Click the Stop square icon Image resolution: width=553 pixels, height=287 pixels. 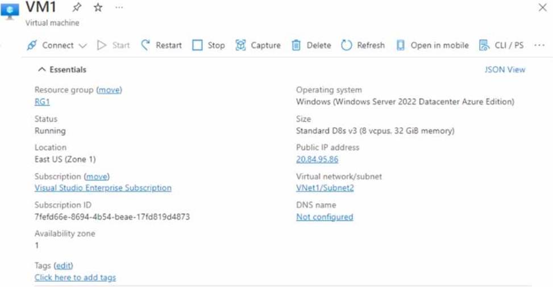pos(197,45)
